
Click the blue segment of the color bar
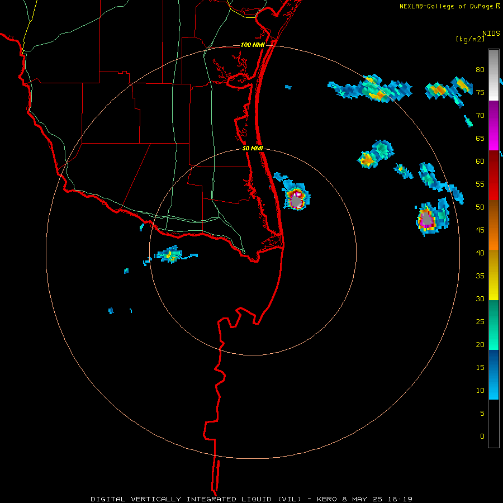click(x=493, y=374)
